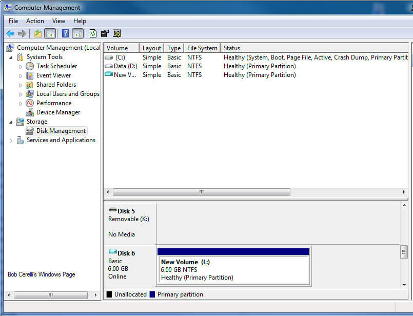Select Device Manager in the tree
413x316 pixels.
click(x=58, y=112)
